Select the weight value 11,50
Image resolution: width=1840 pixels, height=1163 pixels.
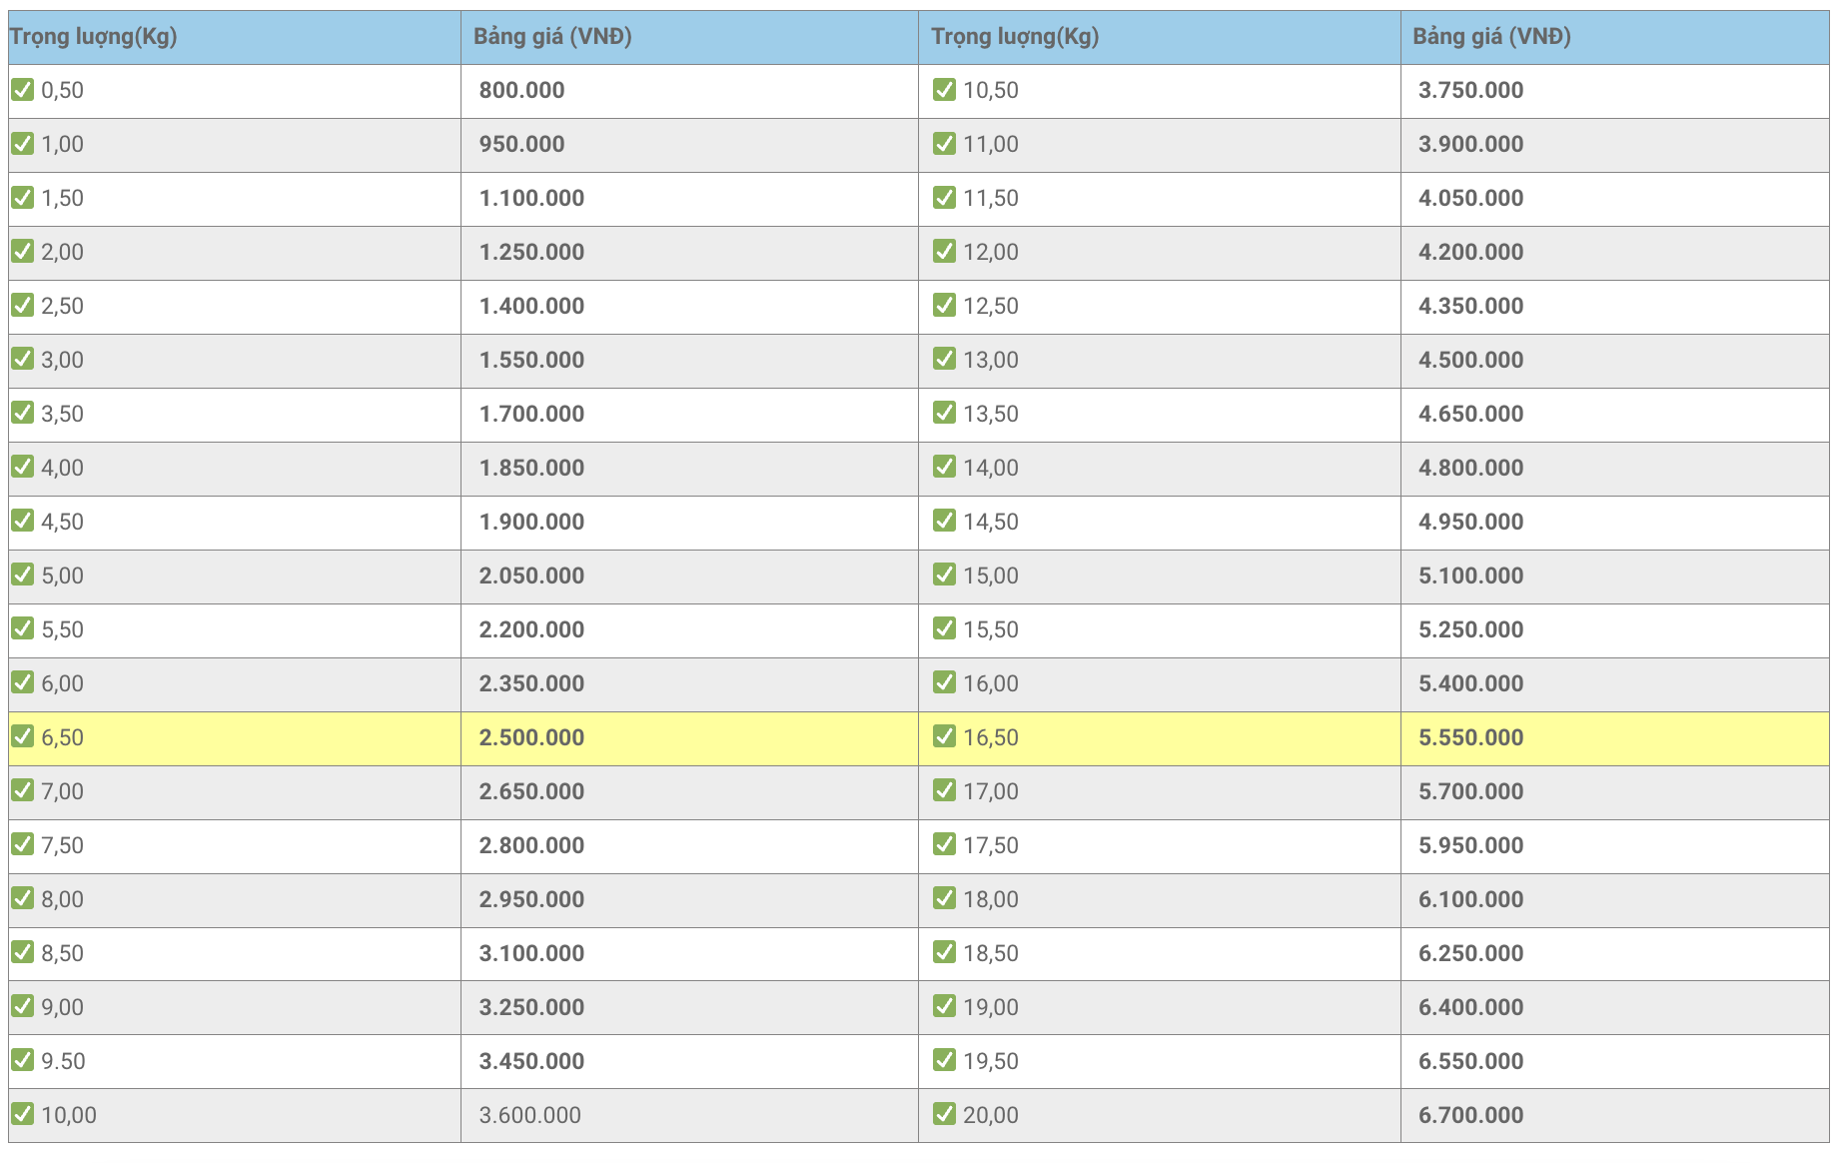[991, 198]
